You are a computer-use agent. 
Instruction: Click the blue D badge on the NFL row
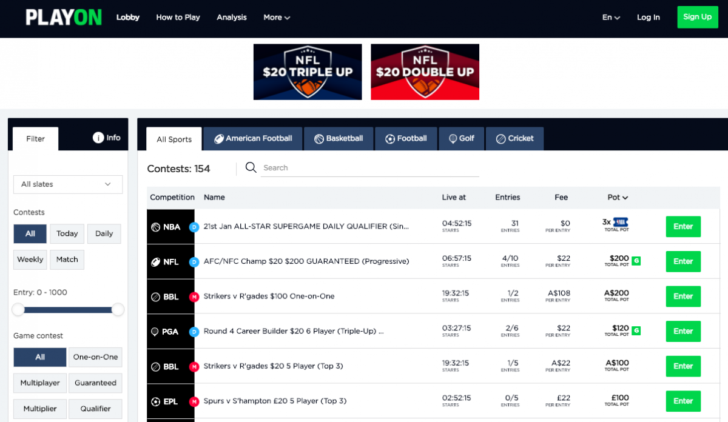tap(194, 262)
